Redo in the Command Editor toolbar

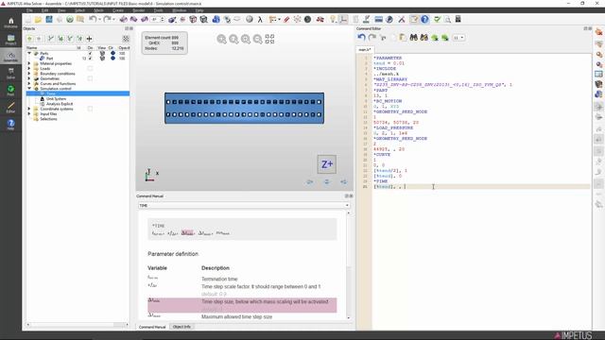[x=372, y=38]
